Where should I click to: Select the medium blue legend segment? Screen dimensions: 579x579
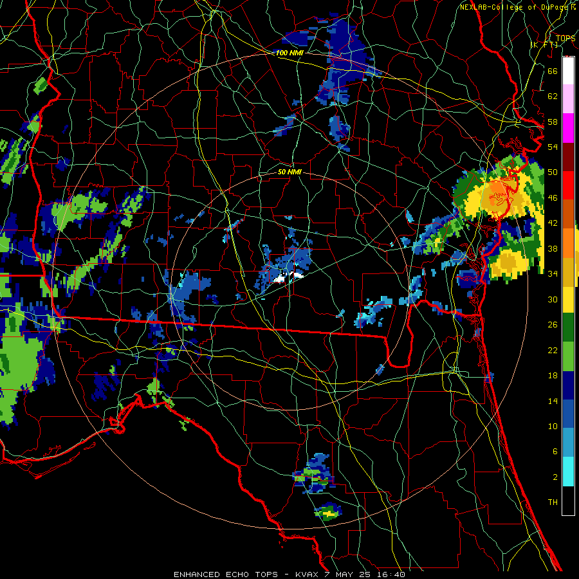coord(568,414)
